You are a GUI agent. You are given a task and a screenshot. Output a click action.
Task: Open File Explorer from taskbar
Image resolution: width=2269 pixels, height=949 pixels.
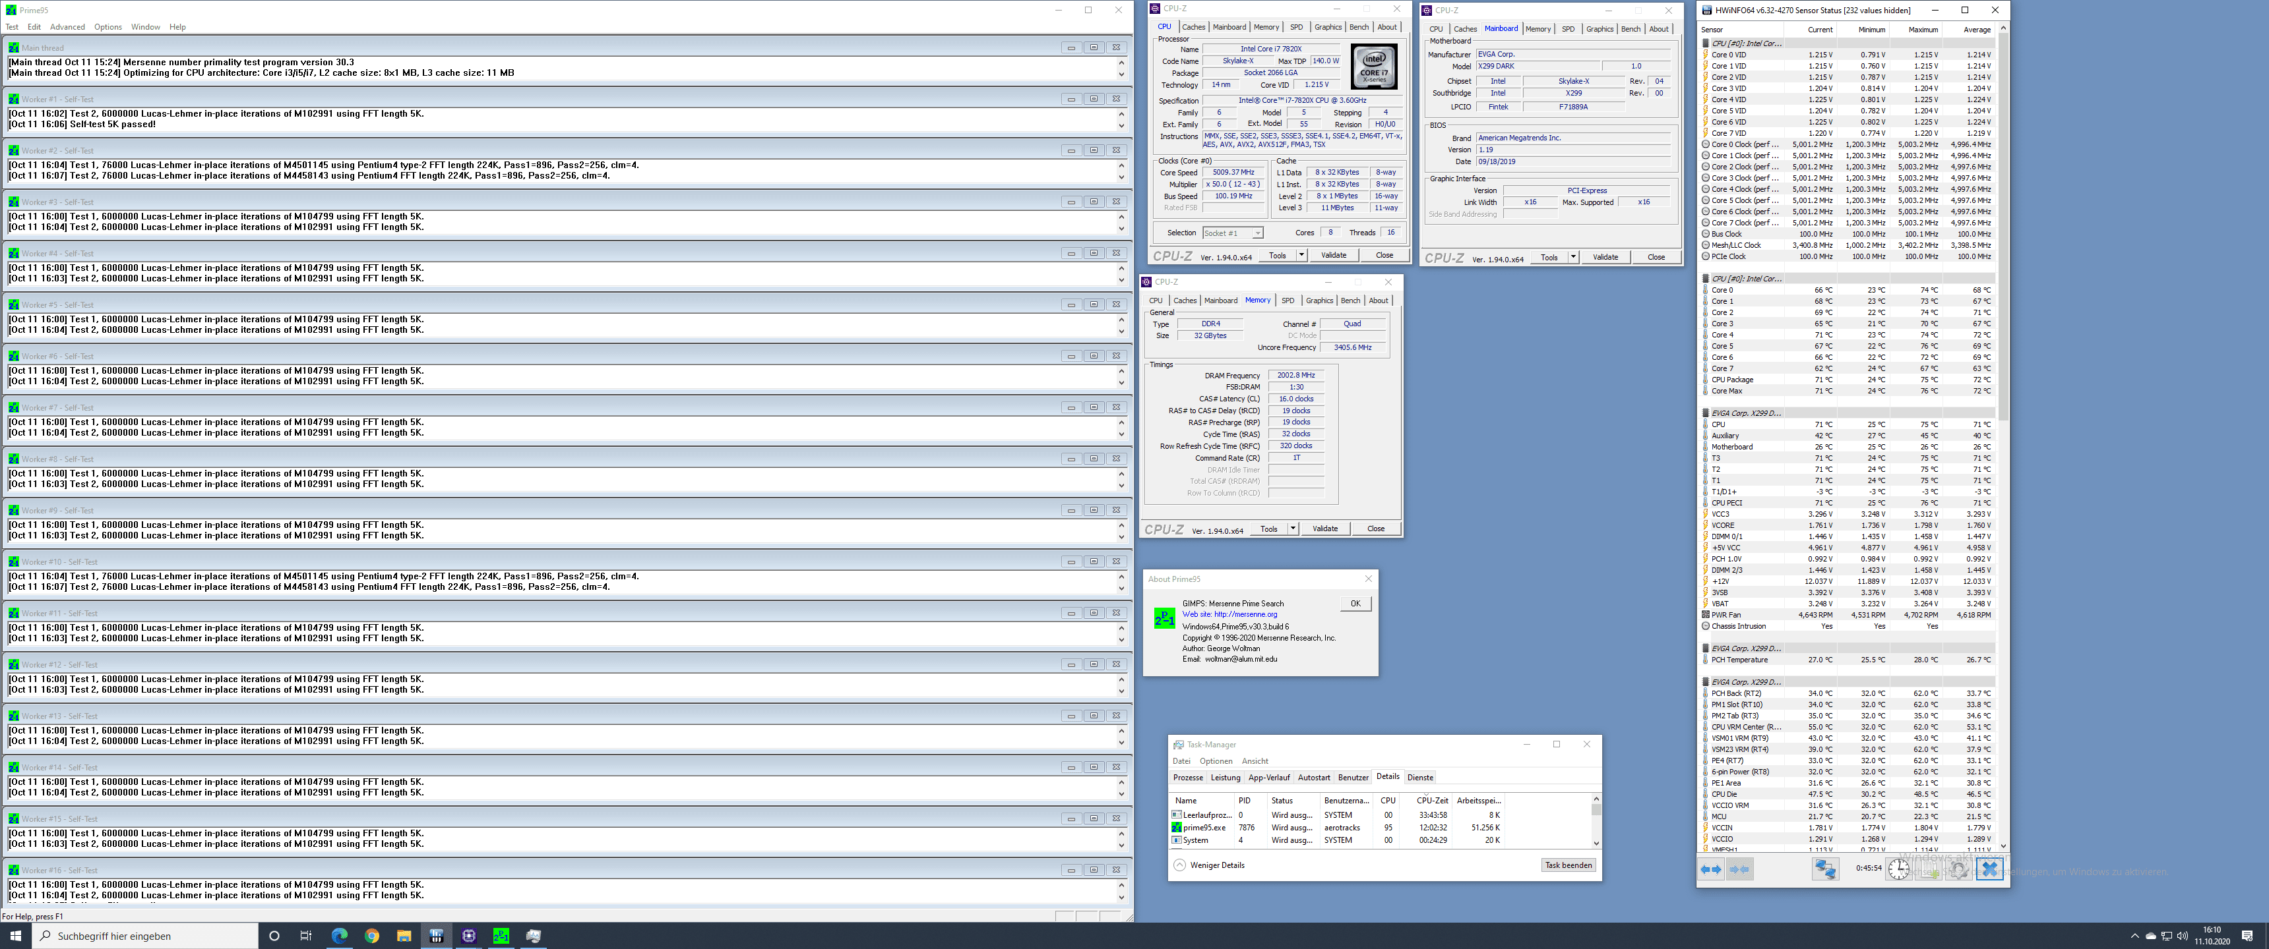click(404, 936)
